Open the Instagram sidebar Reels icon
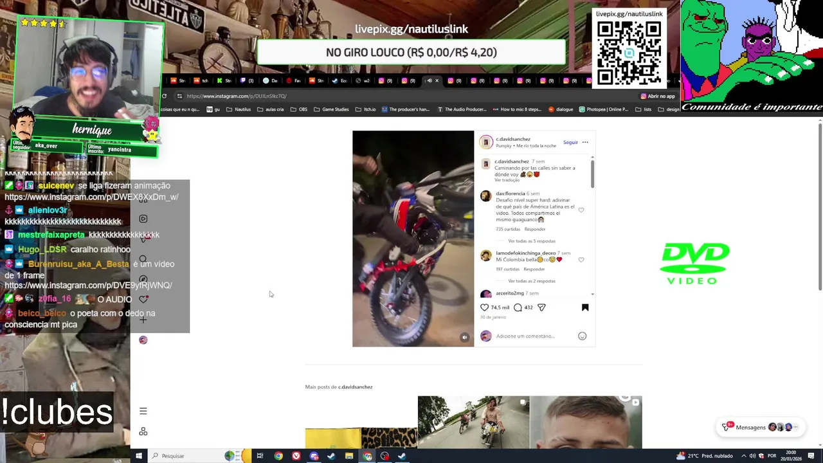The image size is (823, 463). tap(143, 219)
